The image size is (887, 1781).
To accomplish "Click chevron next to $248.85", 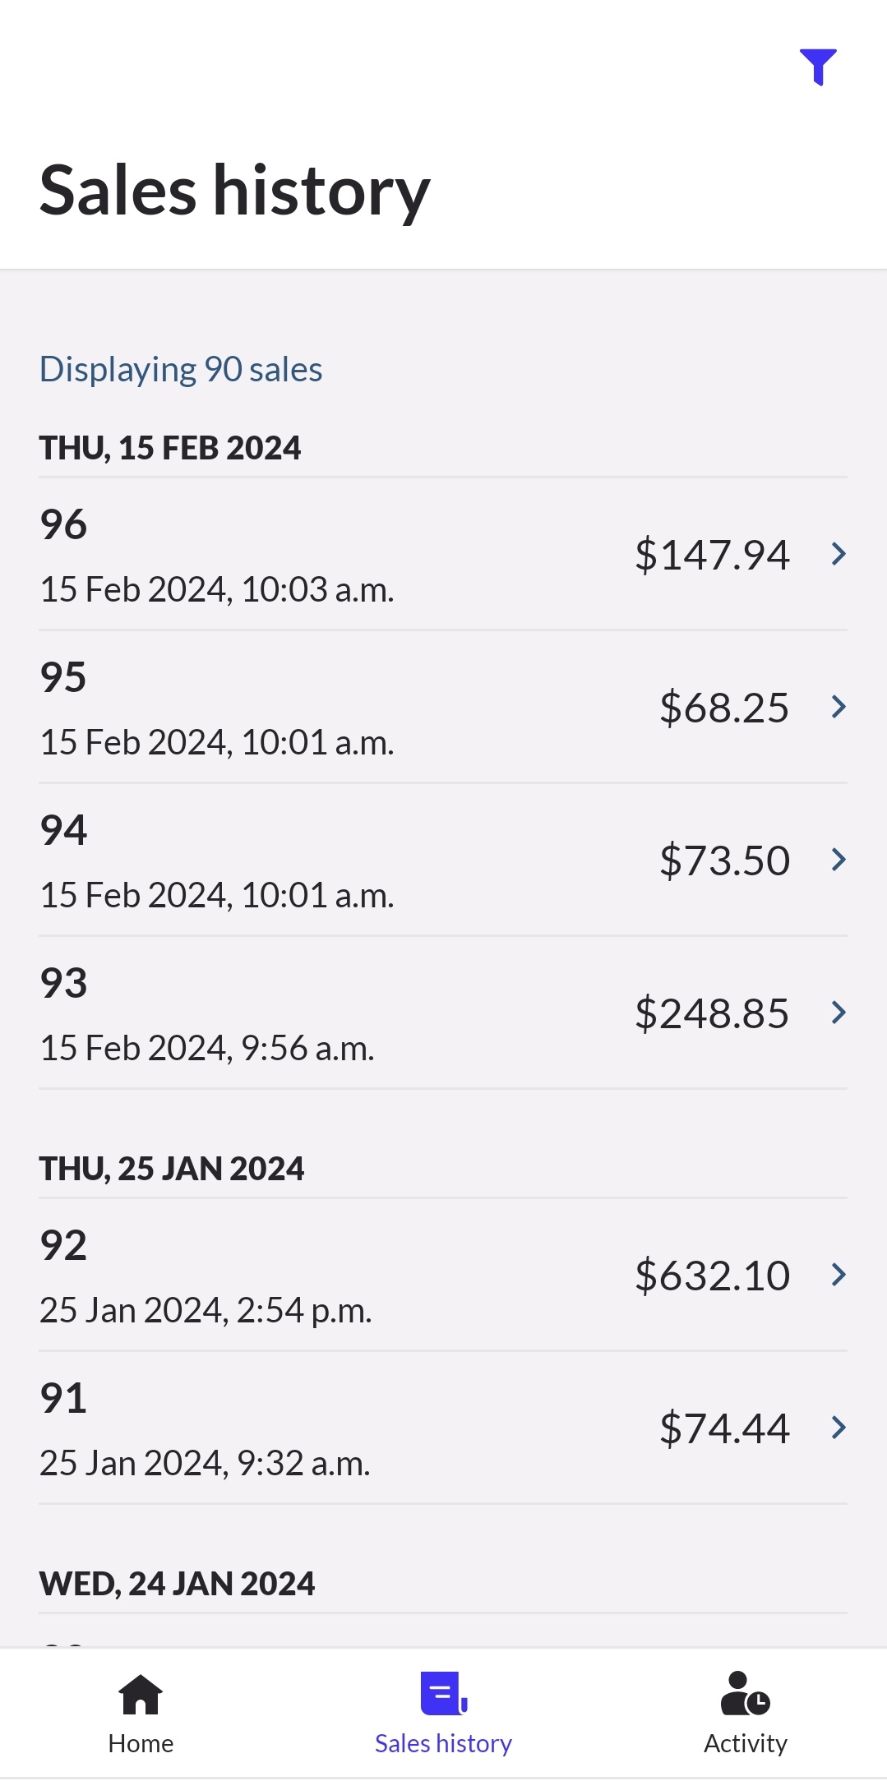I will 838,1013.
